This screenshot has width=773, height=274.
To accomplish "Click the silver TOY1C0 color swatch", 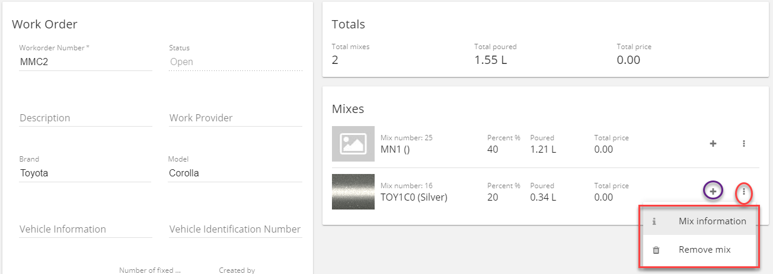I will coord(353,192).
